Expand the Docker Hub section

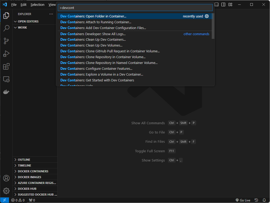tap(35, 189)
